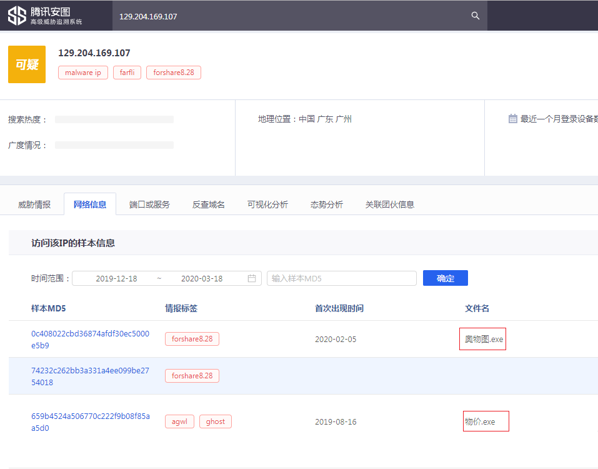Open the date range calendar icon
The image size is (598, 469).
pos(252,278)
